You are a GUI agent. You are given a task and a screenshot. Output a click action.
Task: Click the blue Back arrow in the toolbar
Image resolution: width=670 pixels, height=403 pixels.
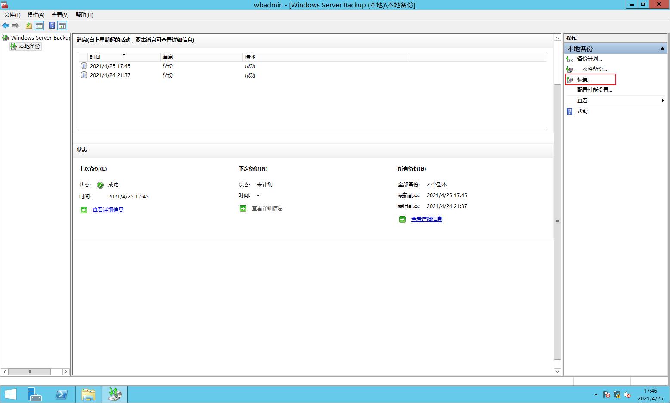[6, 26]
